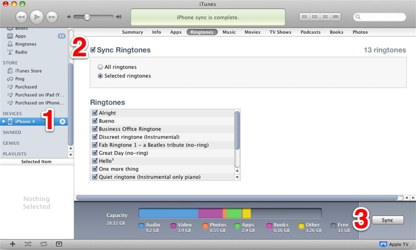Open the Apple TV AirPlay icon
Image resolution: width=416 pixels, height=250 pixels.
pyautogui.click(x=383, y=244)
